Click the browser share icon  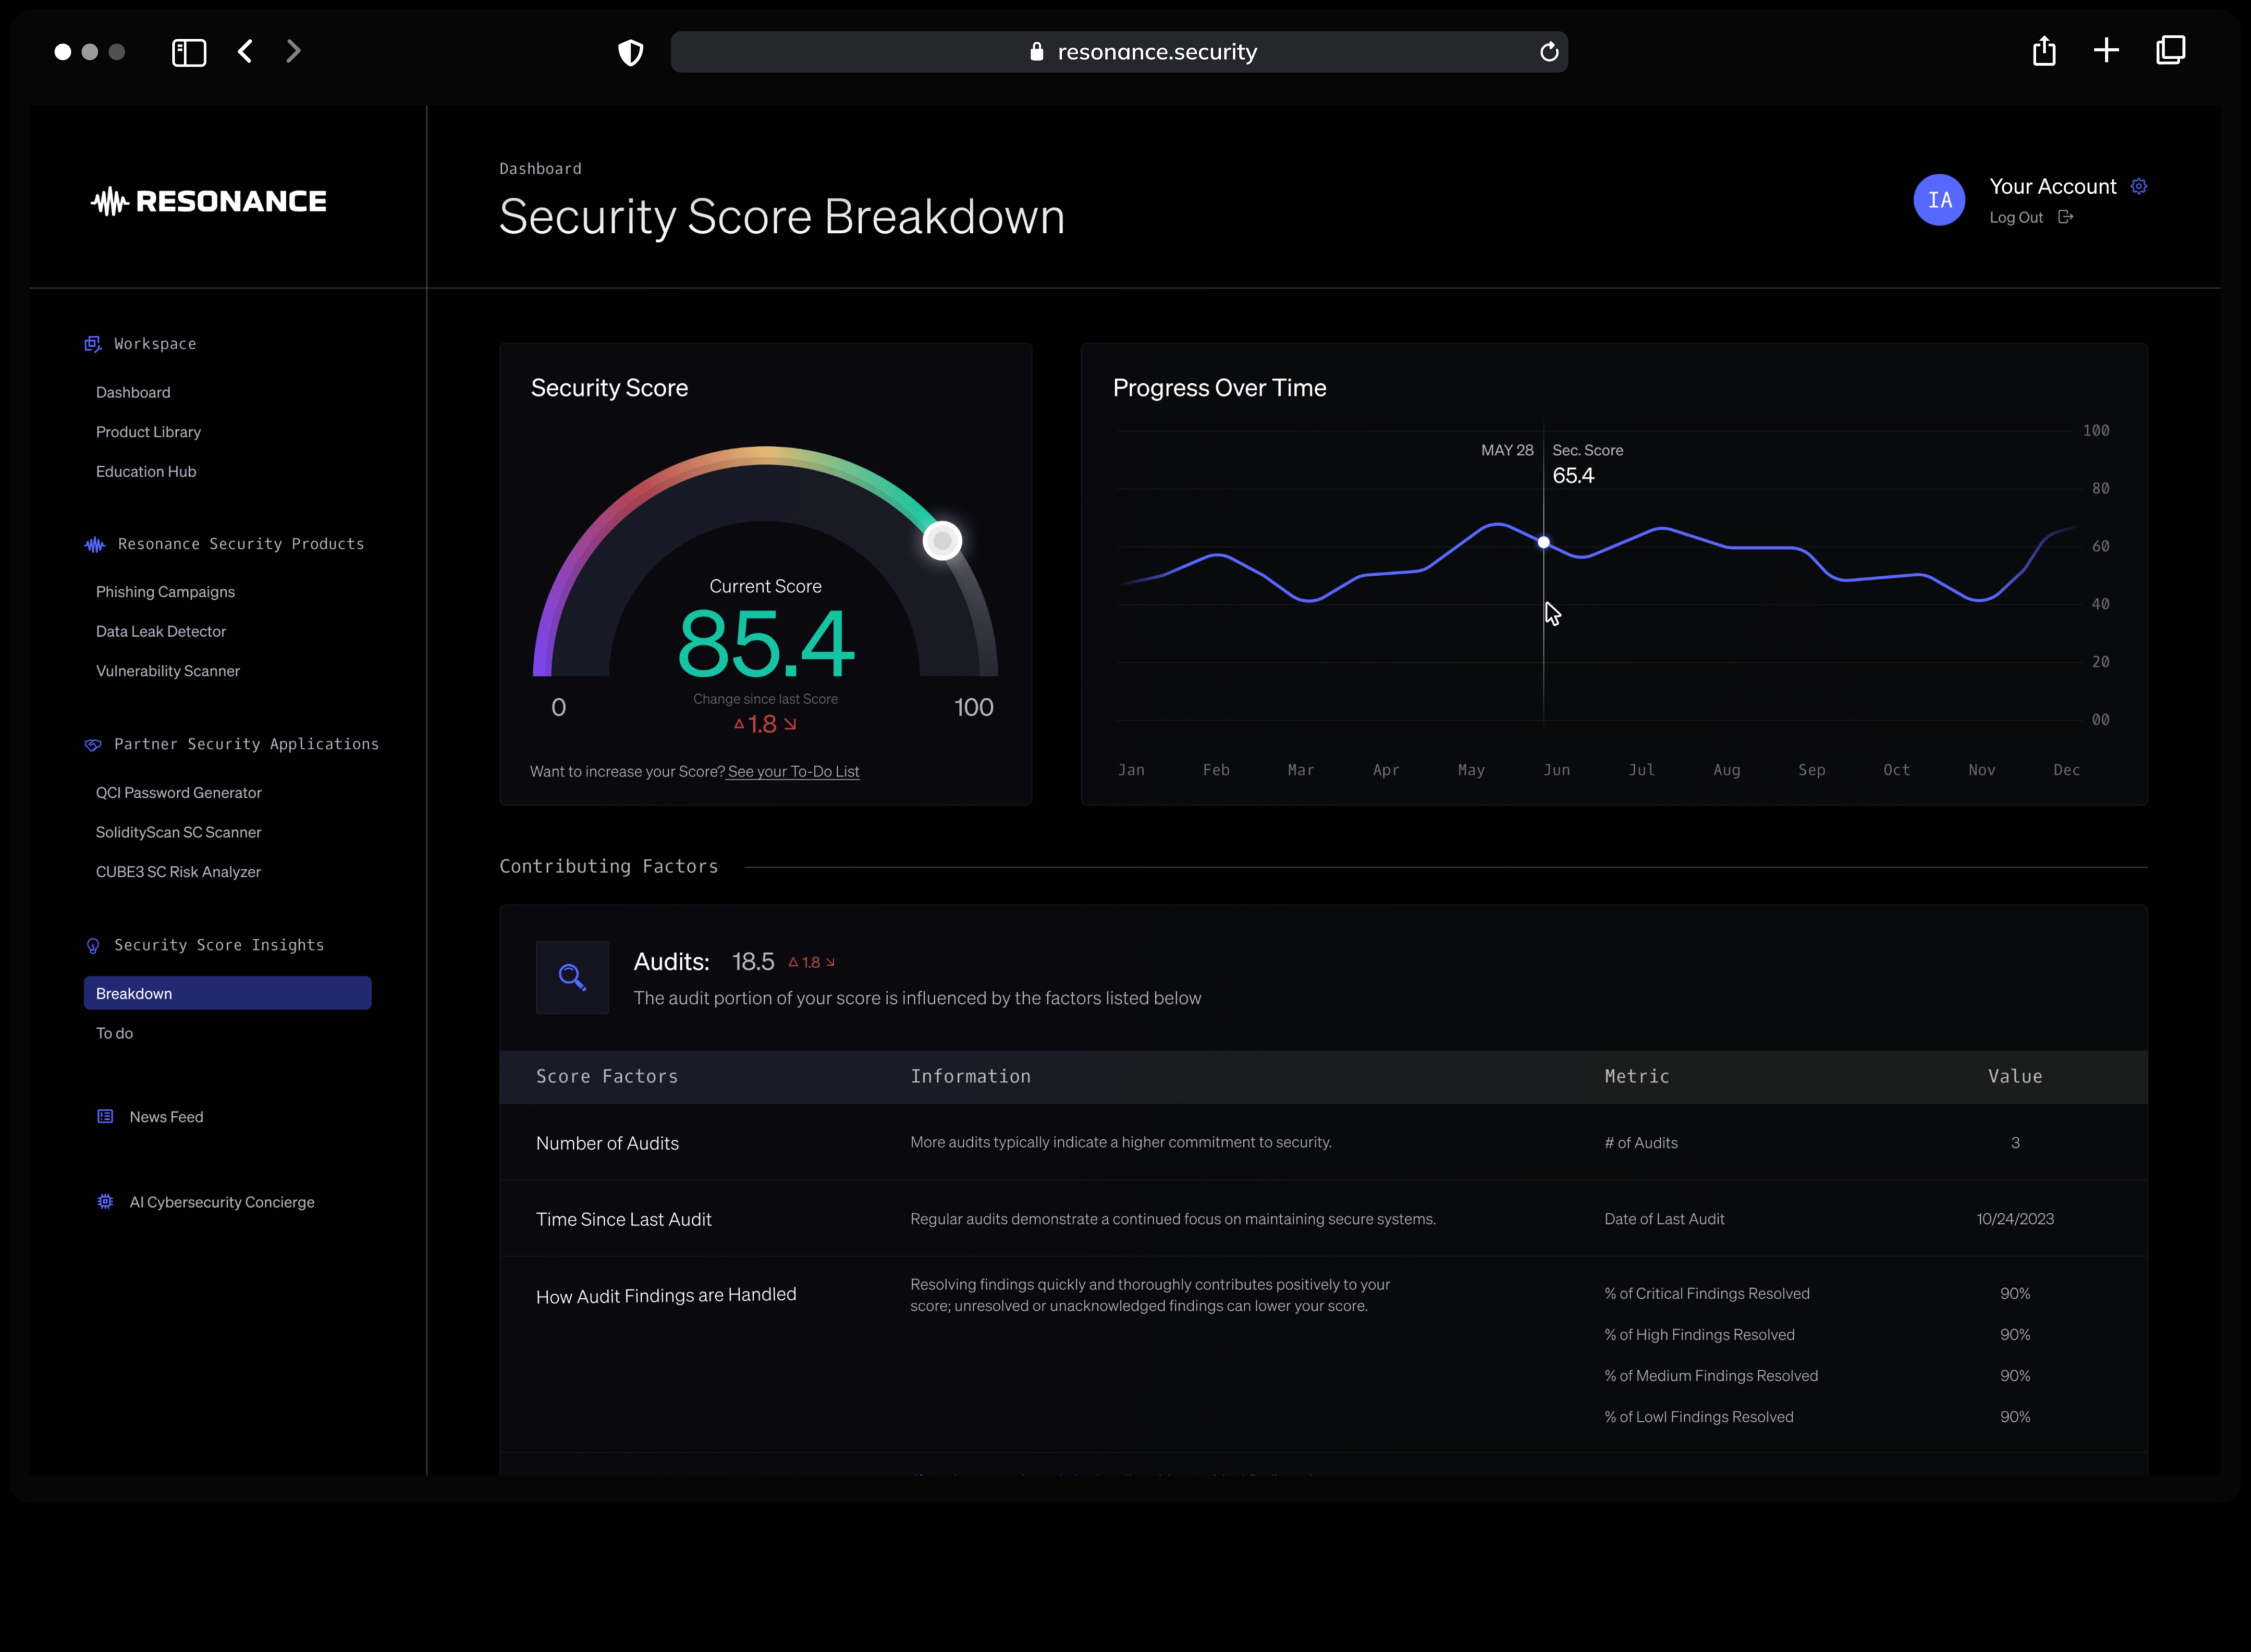(2043, 51)
